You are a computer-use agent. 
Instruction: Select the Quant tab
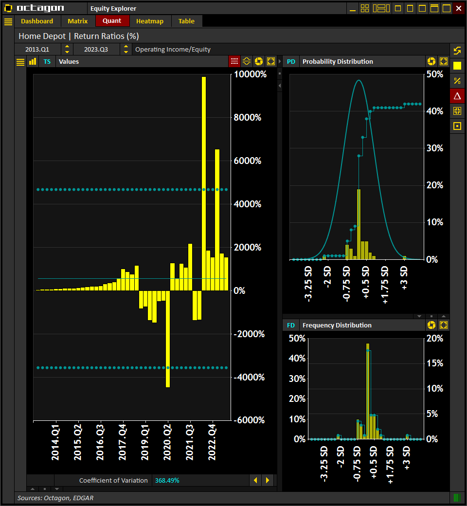(x=112, y=21)
